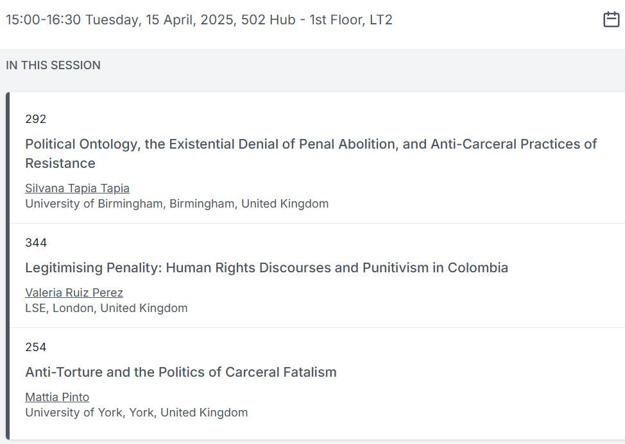
Task: Click blank area of the Valeria Ruiz Perez entry
Action: [x=398, y=299]
